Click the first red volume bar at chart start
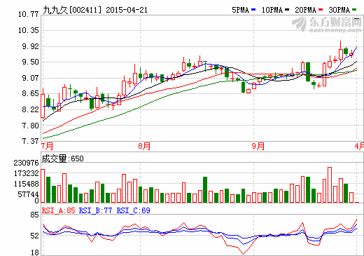Screen dimensions: 364x256 tap(43, 186)
